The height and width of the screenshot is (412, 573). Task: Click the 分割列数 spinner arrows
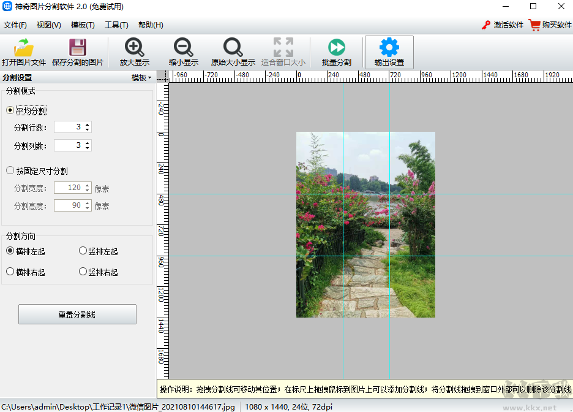tap(88, 145)
